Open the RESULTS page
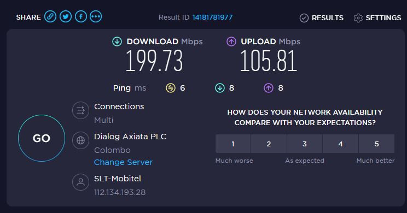The height and width of the screenshot is (213, 407). coord(321,18)
